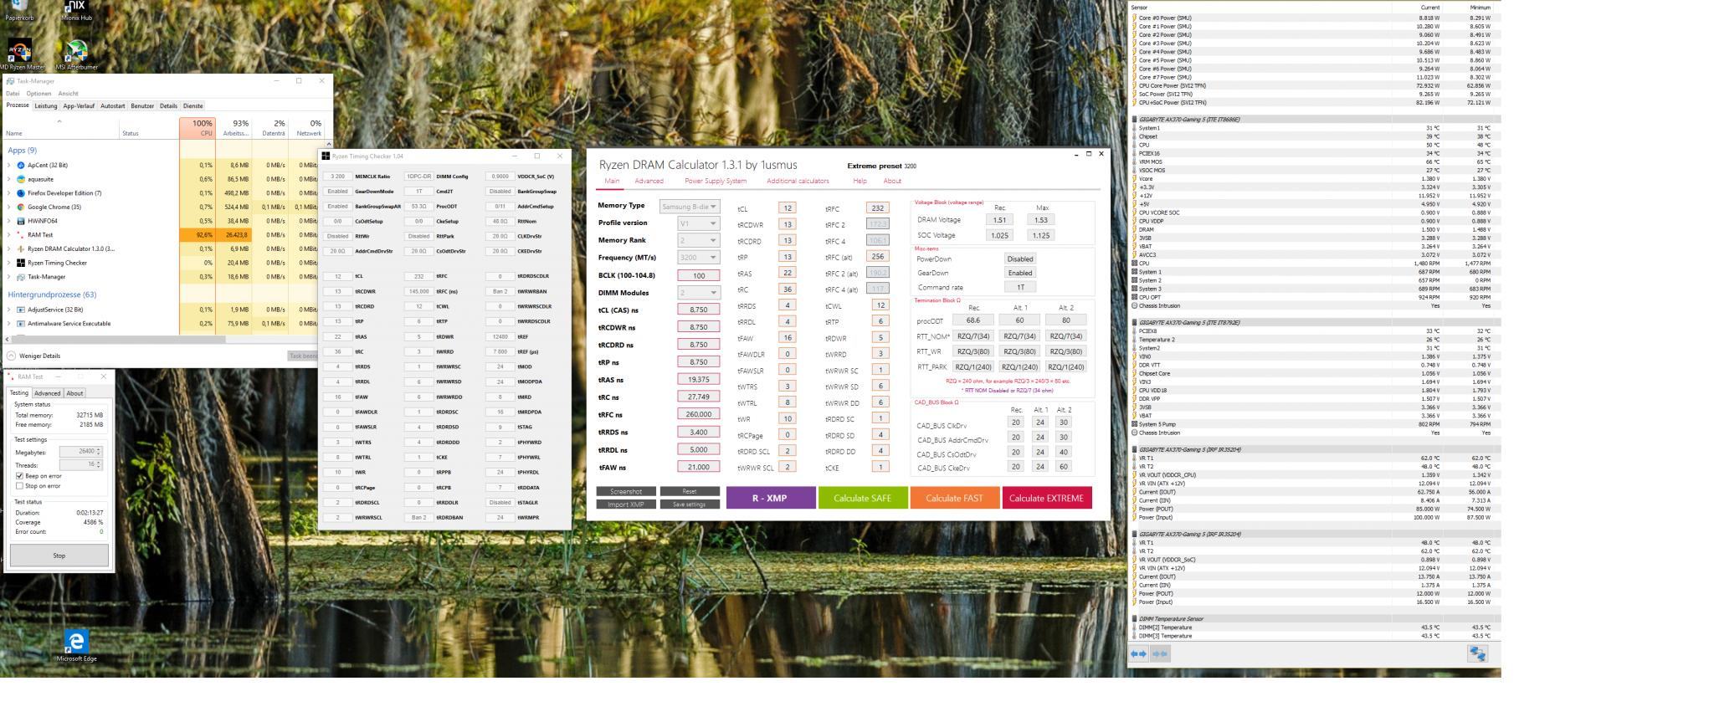Screen dimensions: 1714x717
Task: Click the tCL (CAS) ns input field
Action: click(x=699, y=310)
